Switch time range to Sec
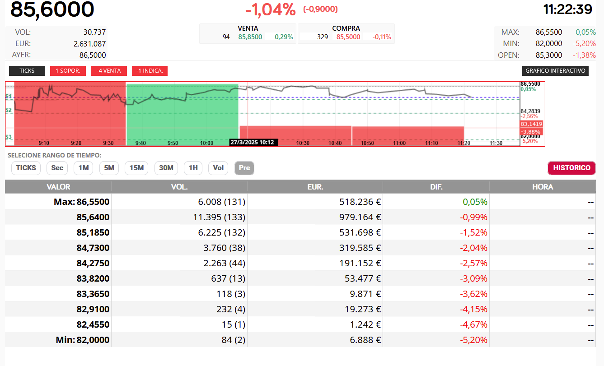Screen dimensions: 604x366 (x=57, y=168)
